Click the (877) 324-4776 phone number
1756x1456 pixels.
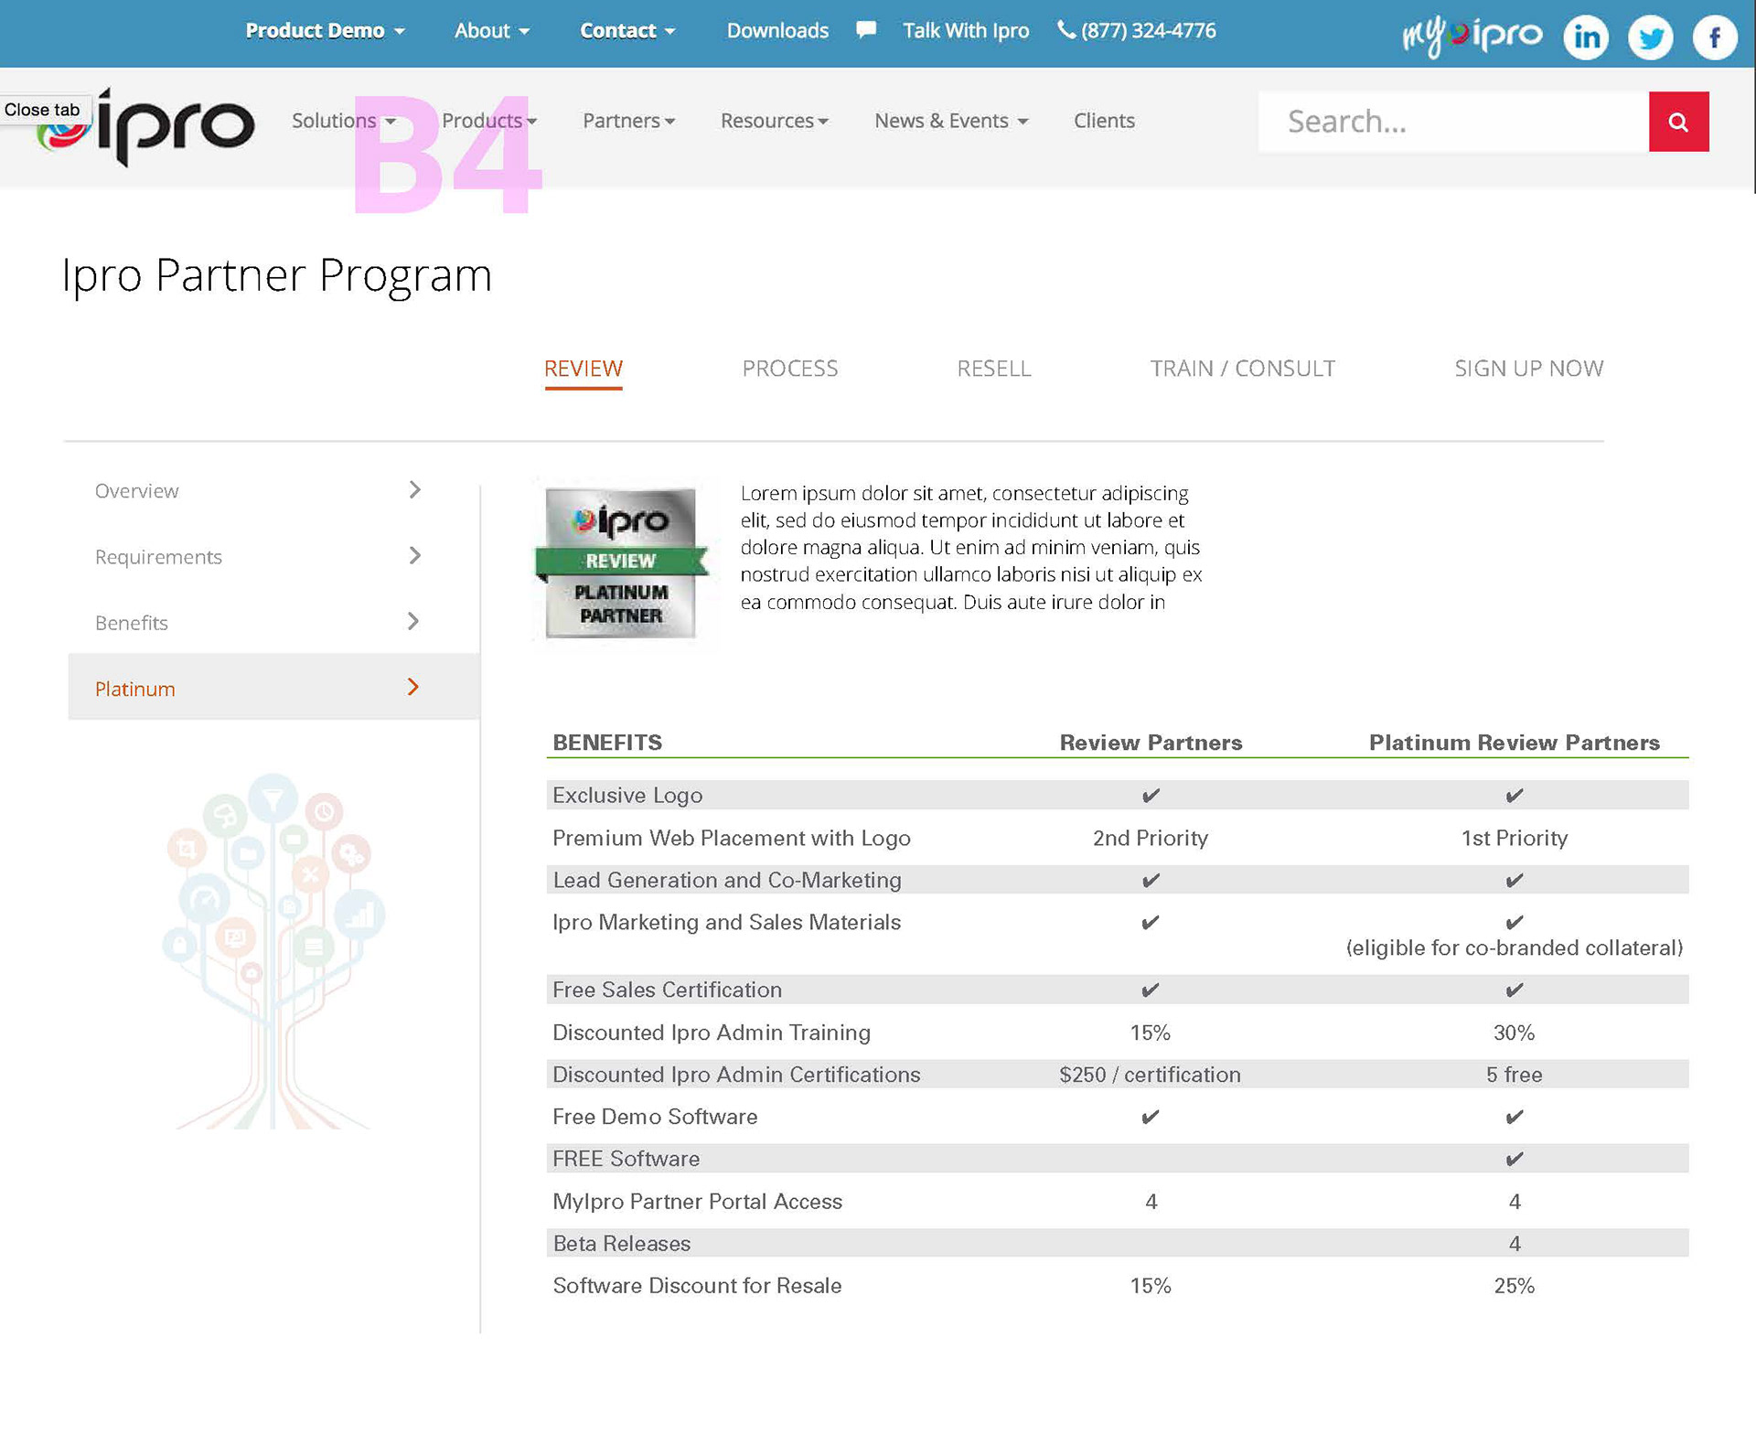[1149, 30]
